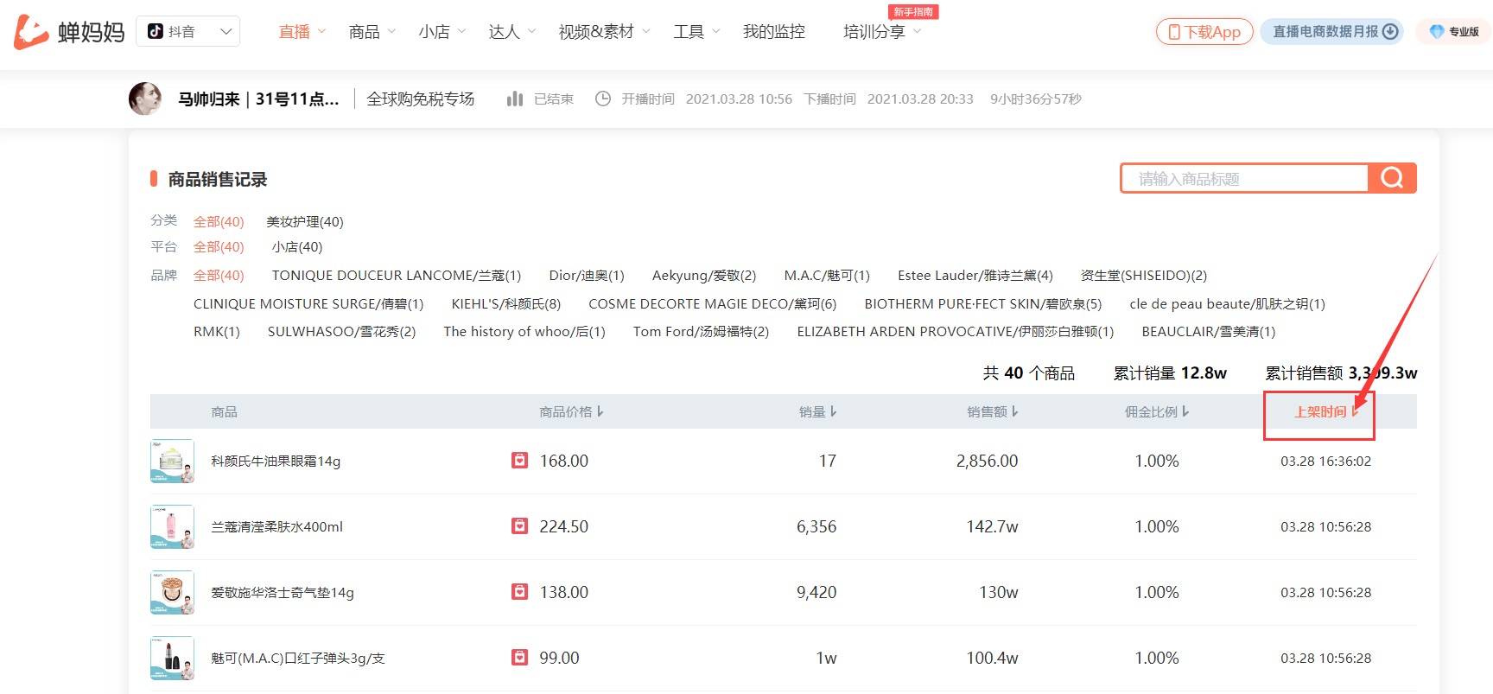
Task: Filter platform by 小店(40)
Action: [x=297, y=247]
